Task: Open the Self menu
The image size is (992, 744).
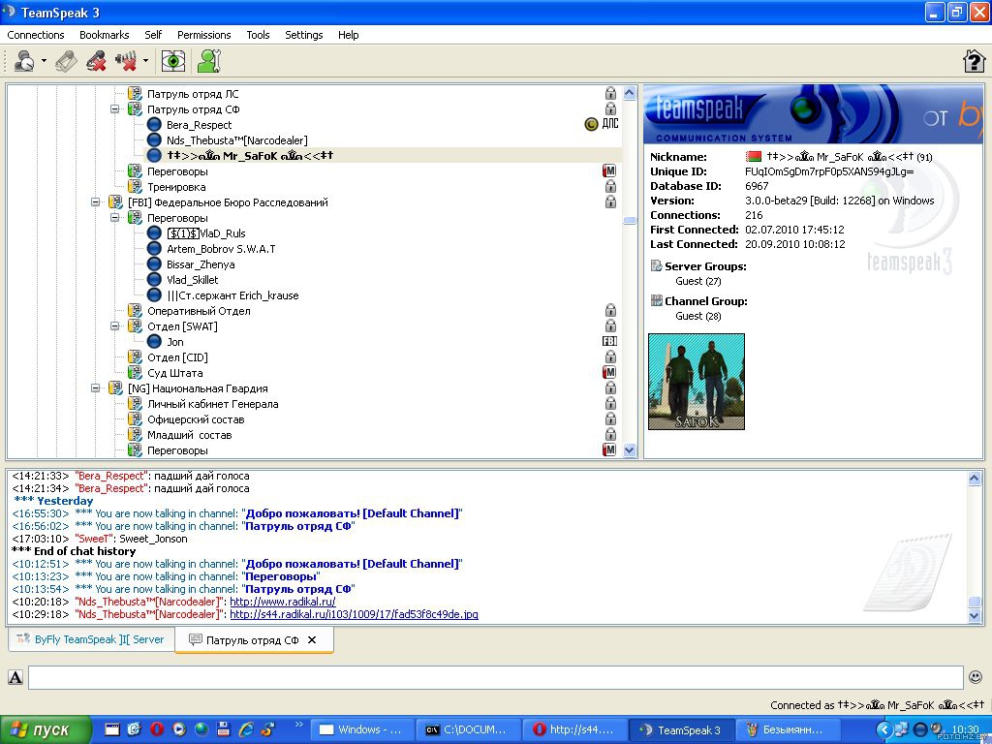Action: click(x=153, y=35)
